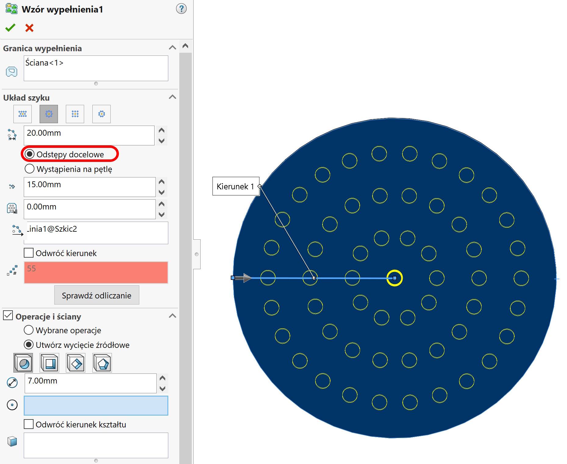Click the Linia1@Szkic2 direction field

click(96, 233)
